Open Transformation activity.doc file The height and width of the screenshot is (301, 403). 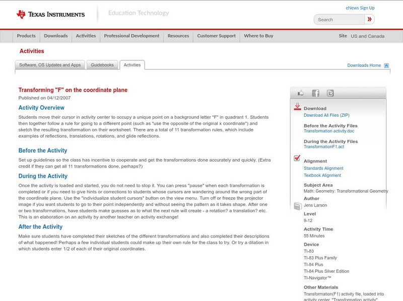coord(329,131)
